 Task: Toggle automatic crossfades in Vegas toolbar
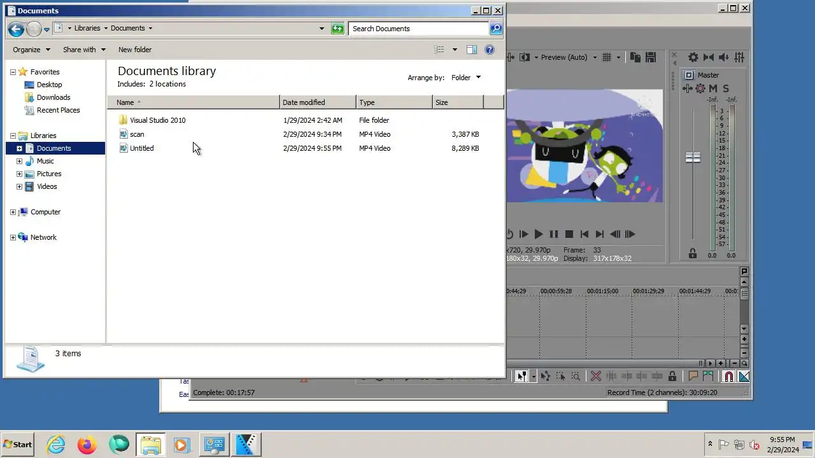point(744,377)
